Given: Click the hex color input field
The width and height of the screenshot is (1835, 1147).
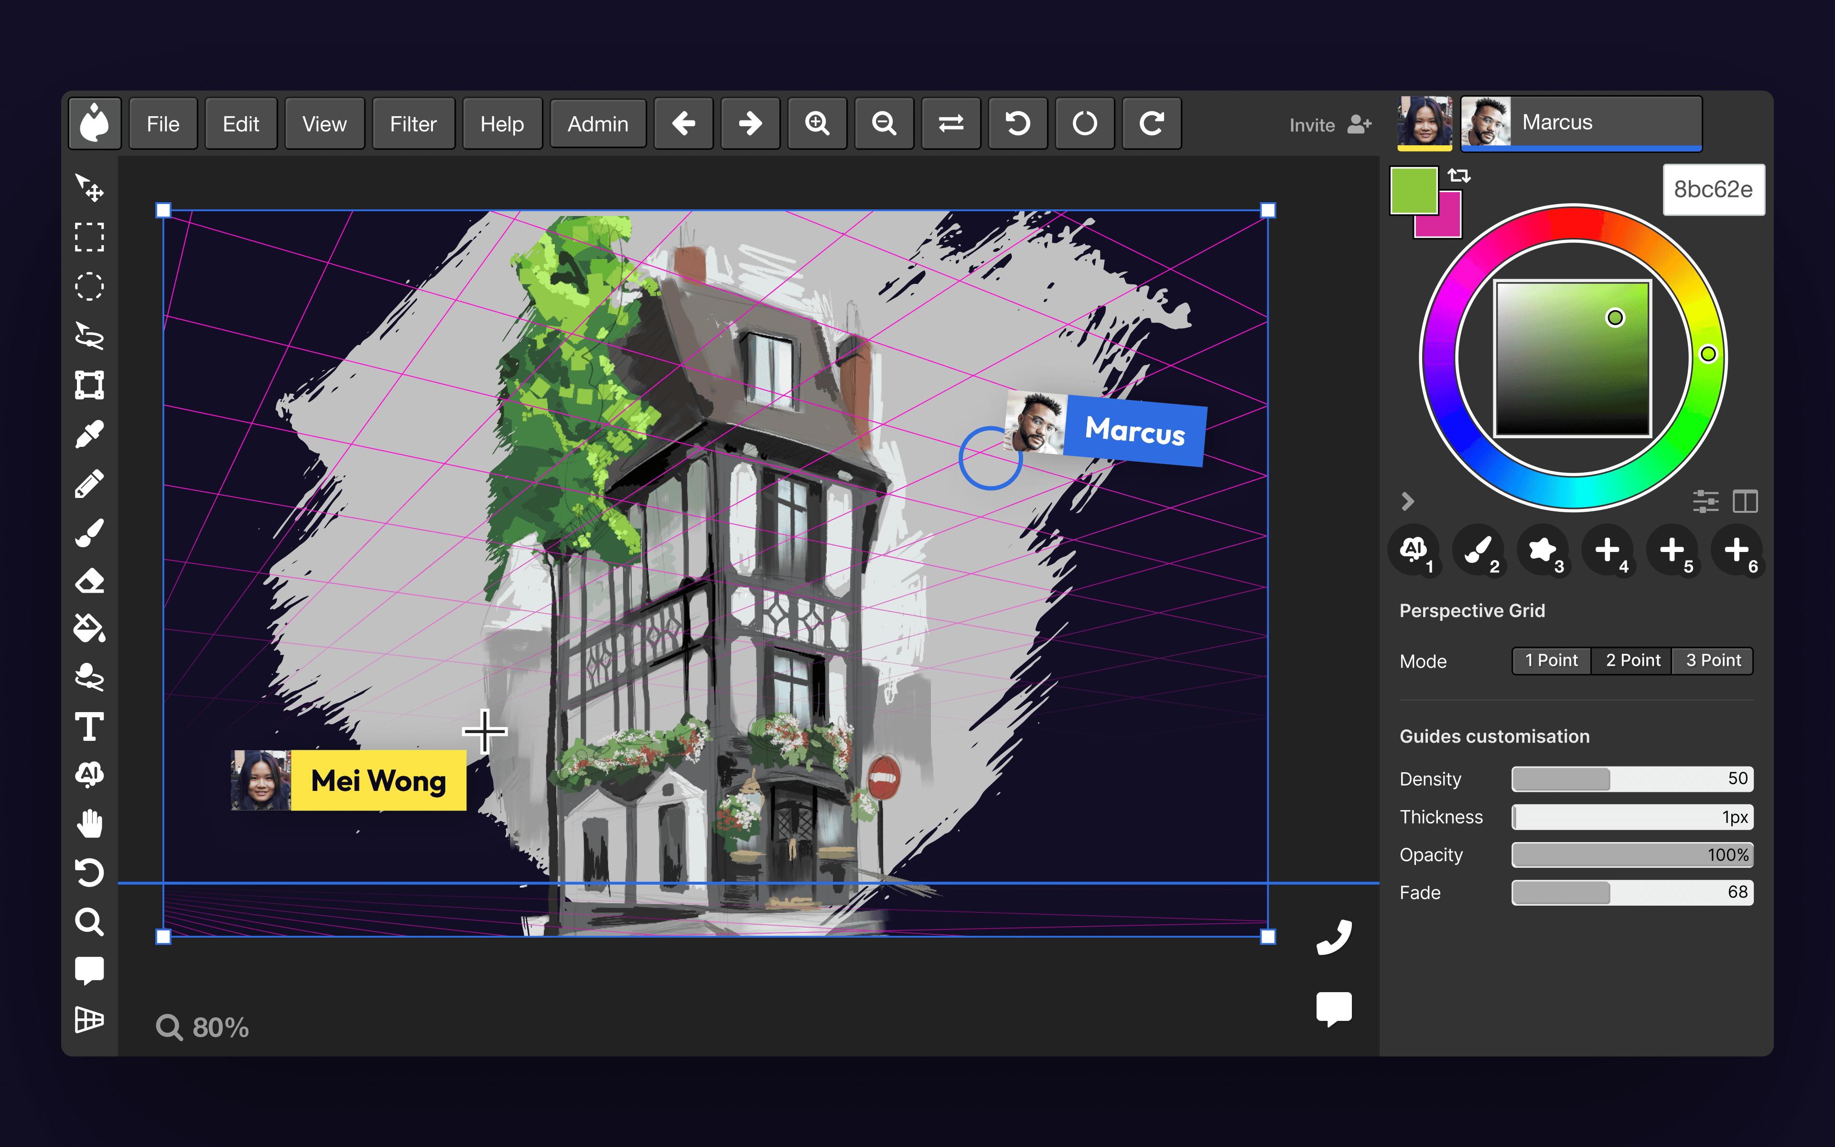Looking at the screenshot, I should coord(1713,190).
